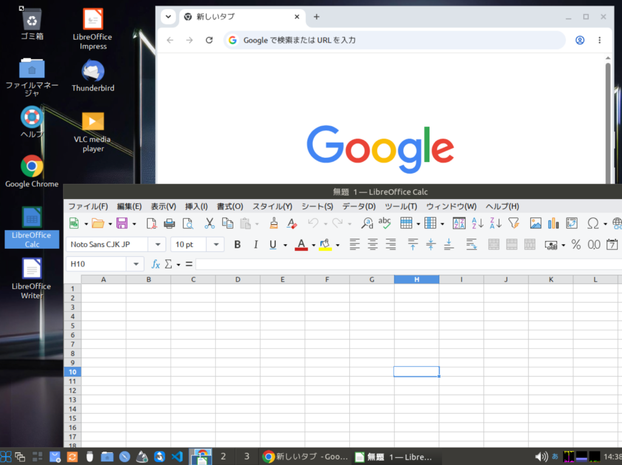Select column A header
The height and width of the screenshot is (465, 622).
103,279
